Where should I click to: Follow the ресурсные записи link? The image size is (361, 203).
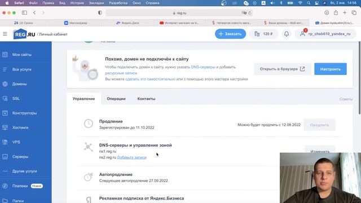pyautogui.click(x=121, y=73)
